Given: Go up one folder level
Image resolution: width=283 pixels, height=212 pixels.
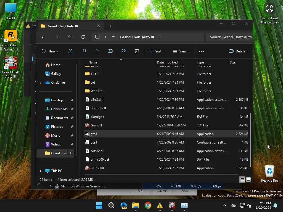Looking at the screenshot, I should 70,37.
